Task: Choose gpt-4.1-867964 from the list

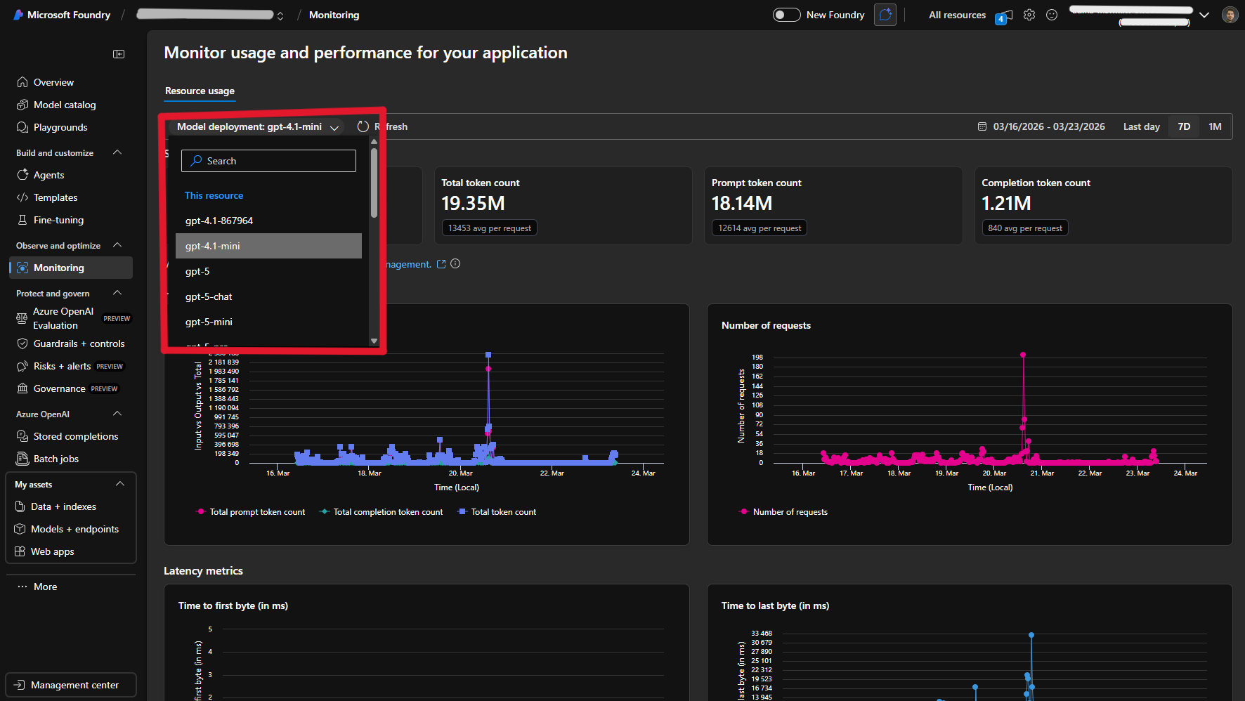Action: [268, 221]
